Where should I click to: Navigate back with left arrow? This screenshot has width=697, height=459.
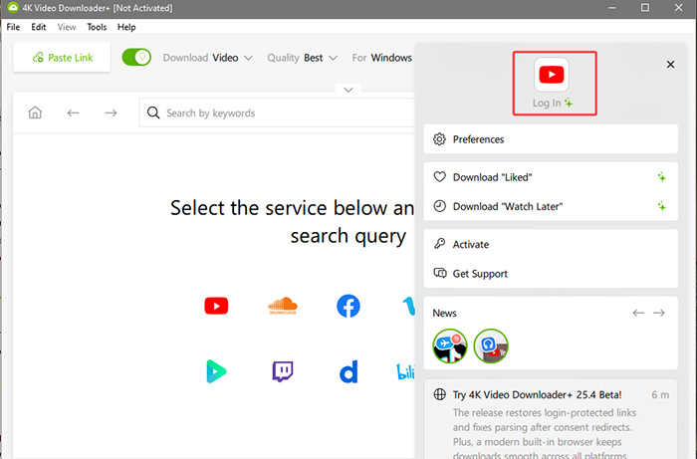[x=73, y=113]
